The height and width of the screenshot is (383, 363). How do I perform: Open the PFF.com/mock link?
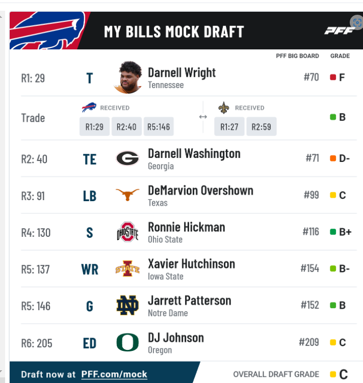click(x=114, y=374)
